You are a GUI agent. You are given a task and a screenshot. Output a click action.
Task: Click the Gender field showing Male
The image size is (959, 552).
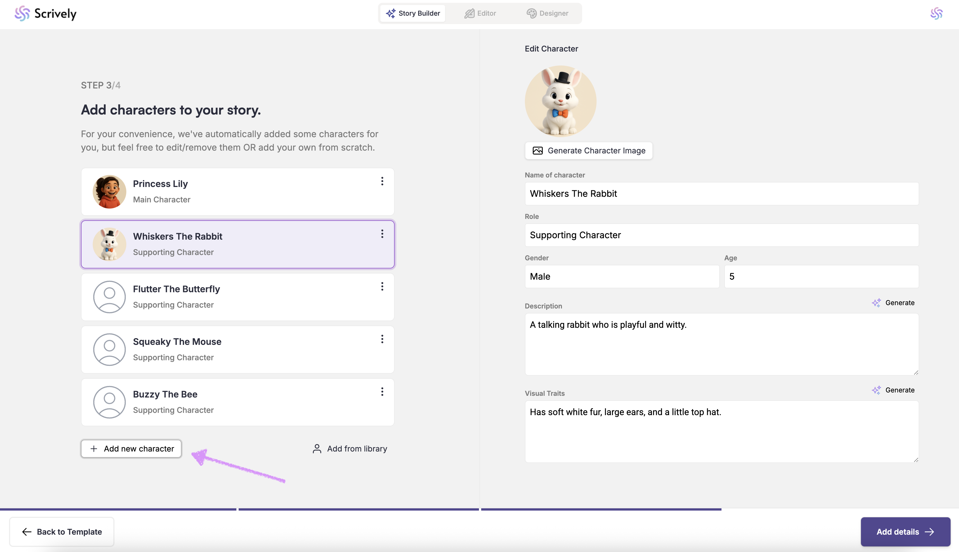[x=622, y=276]
